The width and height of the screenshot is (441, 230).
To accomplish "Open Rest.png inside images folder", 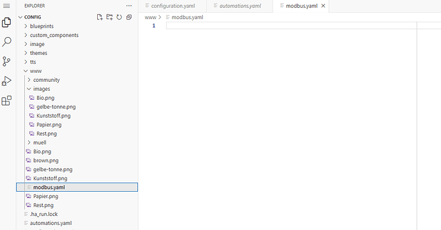I will (77, 134).
